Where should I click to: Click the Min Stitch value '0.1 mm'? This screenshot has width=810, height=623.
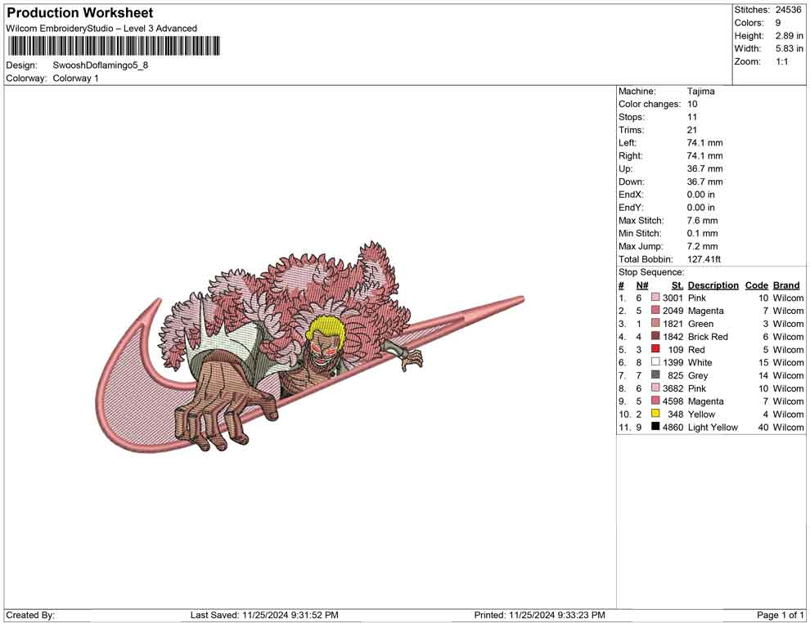[702, 233]
